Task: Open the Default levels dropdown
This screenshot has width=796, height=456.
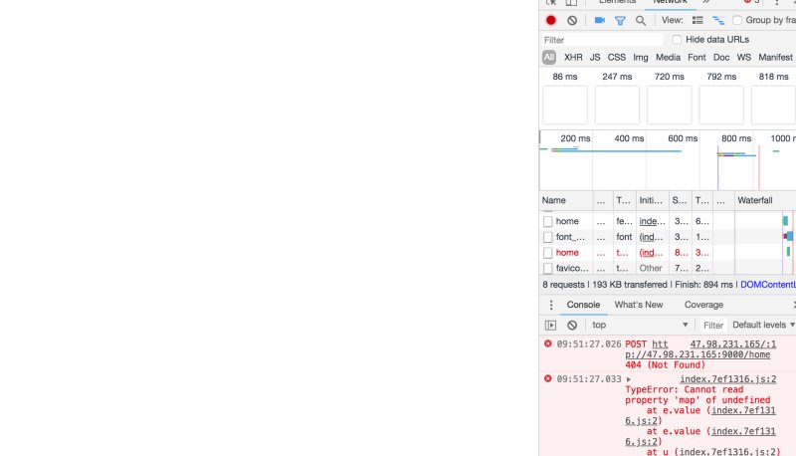Action: pyautogui.click(x=763, y=325)
